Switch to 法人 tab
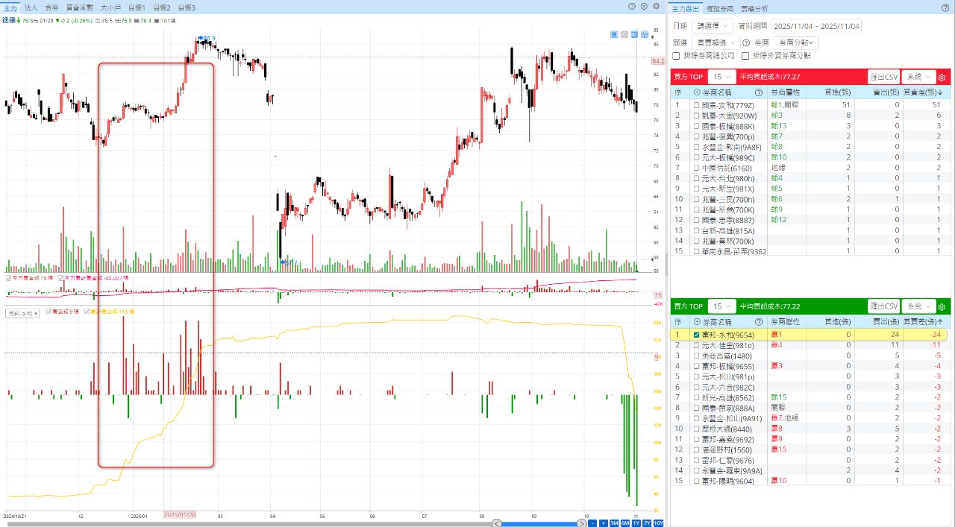This screenshot has height=527, width=955. 31,7
